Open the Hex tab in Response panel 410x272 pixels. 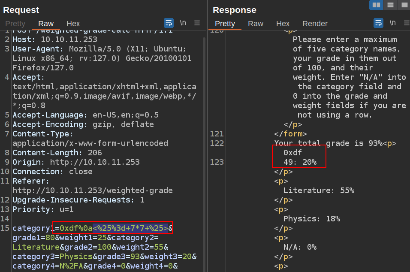(x=283, y=24)
